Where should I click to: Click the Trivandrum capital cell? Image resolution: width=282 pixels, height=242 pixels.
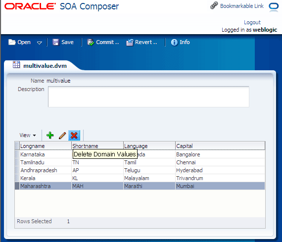pos(220,178)
